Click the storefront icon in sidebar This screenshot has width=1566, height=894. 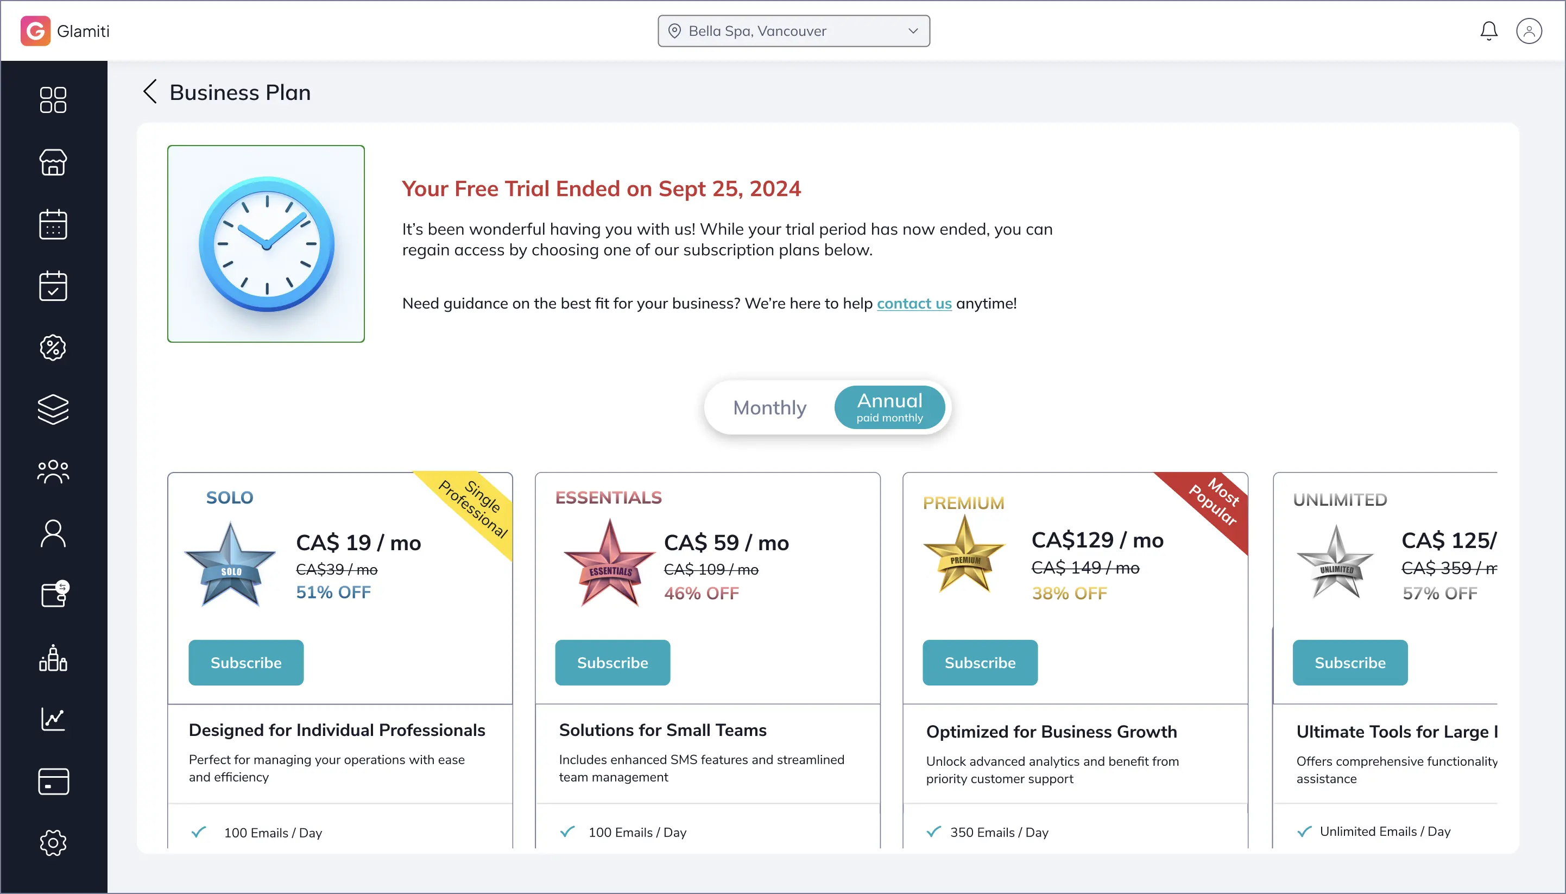coord(53,162)
